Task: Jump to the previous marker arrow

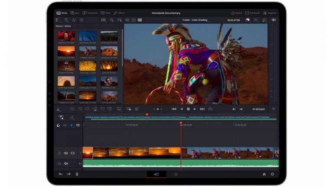Action: point(154,109)
